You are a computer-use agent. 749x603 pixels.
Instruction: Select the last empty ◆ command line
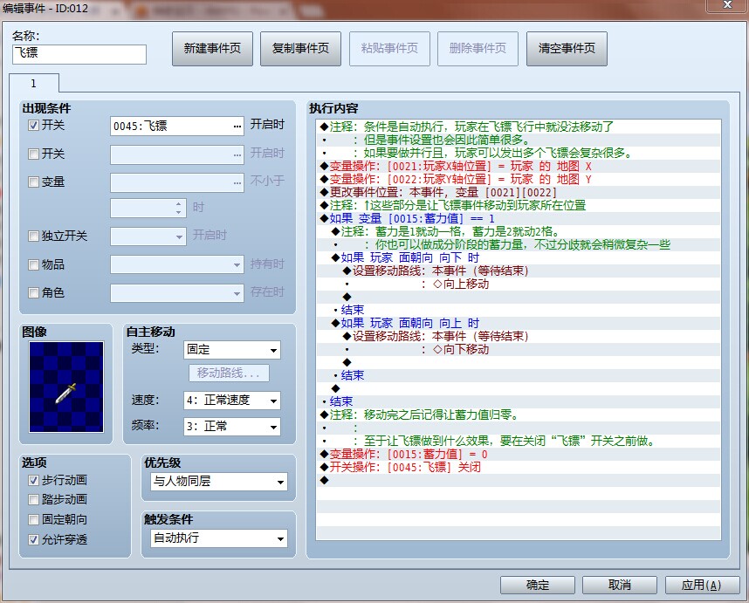519,480
